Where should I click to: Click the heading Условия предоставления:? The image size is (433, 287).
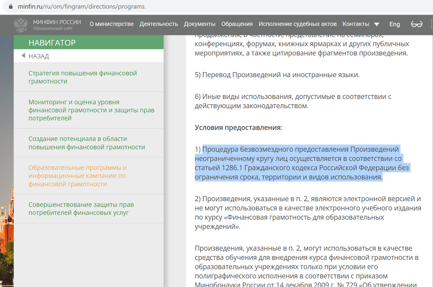[239, 127]
